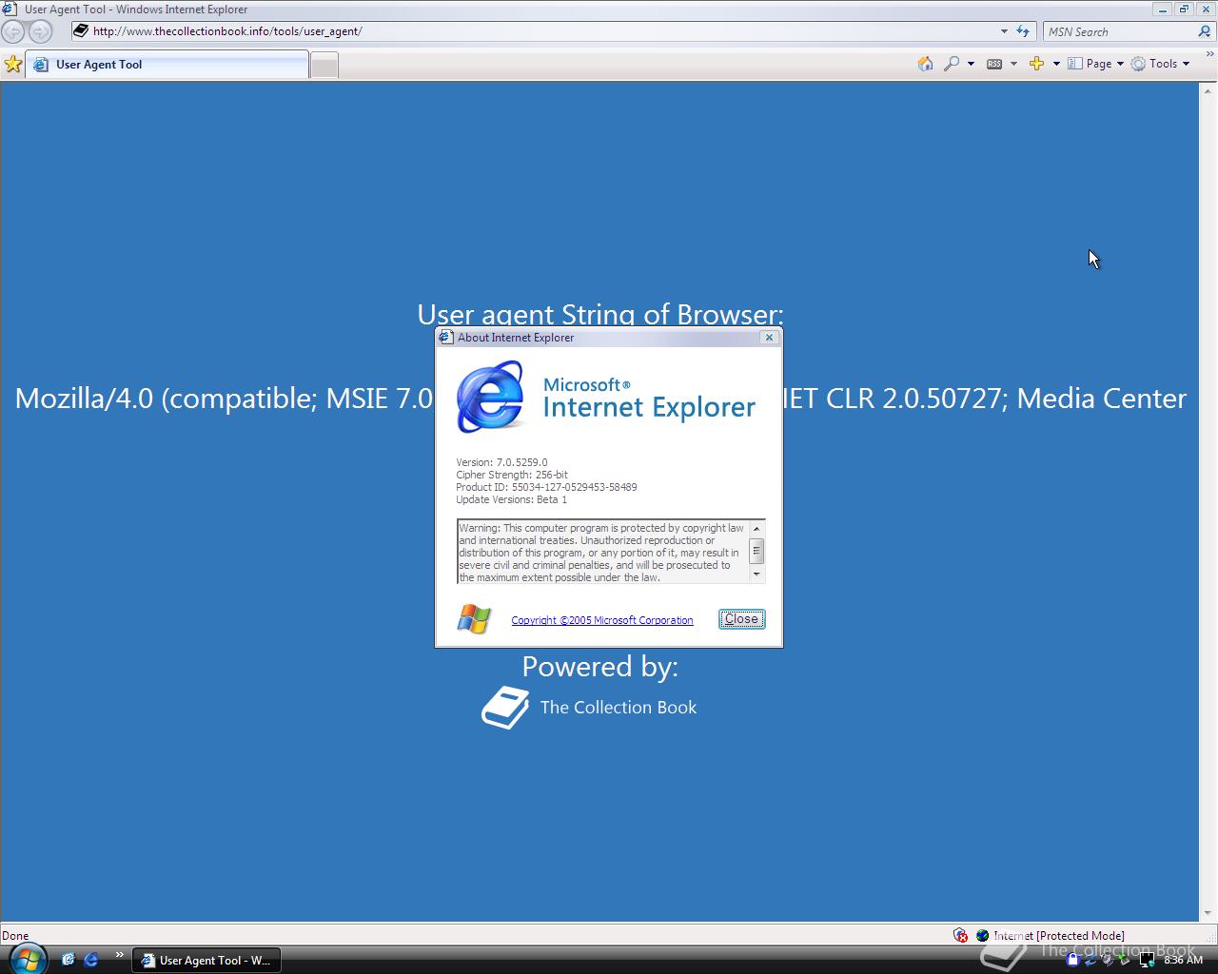The image size is (1218, 974).
Task: Click the MSN Search magnifier icon
Action: tap(1204, 31)
